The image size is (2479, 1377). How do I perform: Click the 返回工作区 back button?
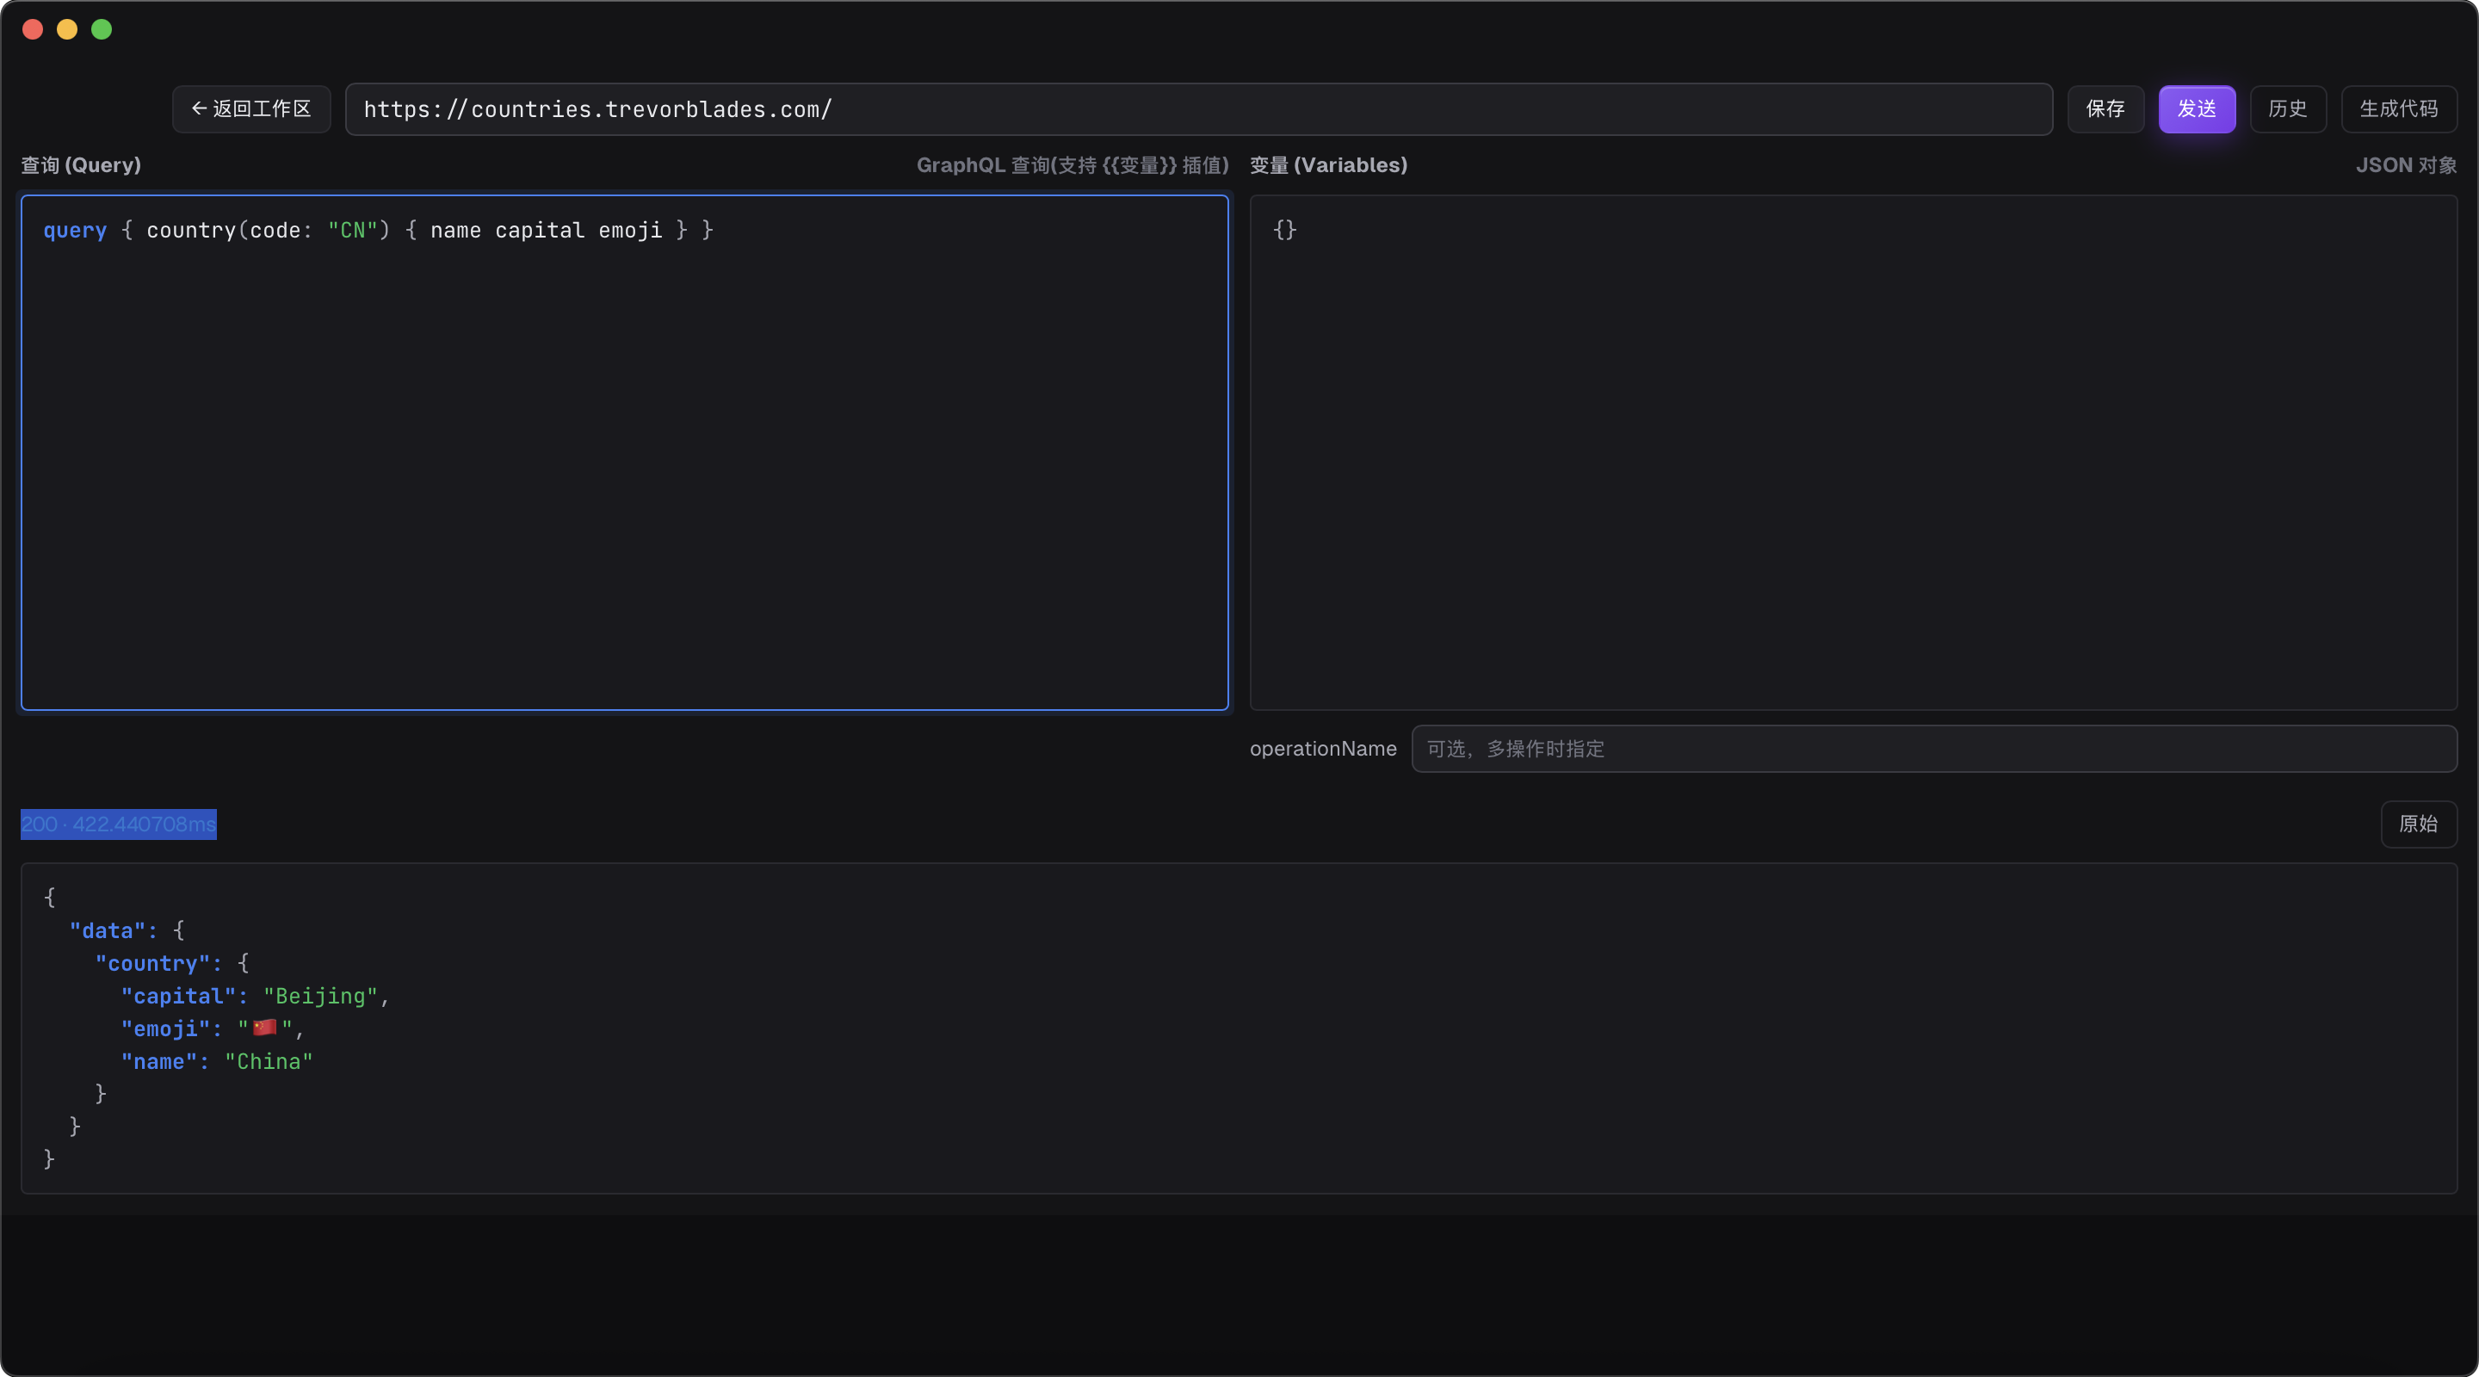(251, 108)
